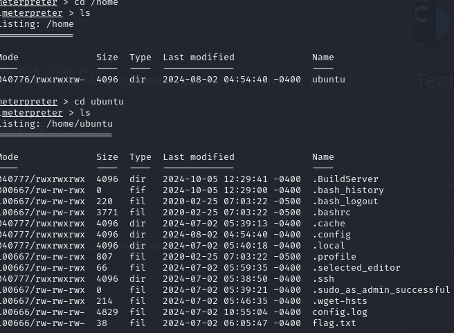Image resolution: width=454 pixels, height=333 pixels.
Task: Click the .wget-hsts file name
Action: (x=340, y=301)
